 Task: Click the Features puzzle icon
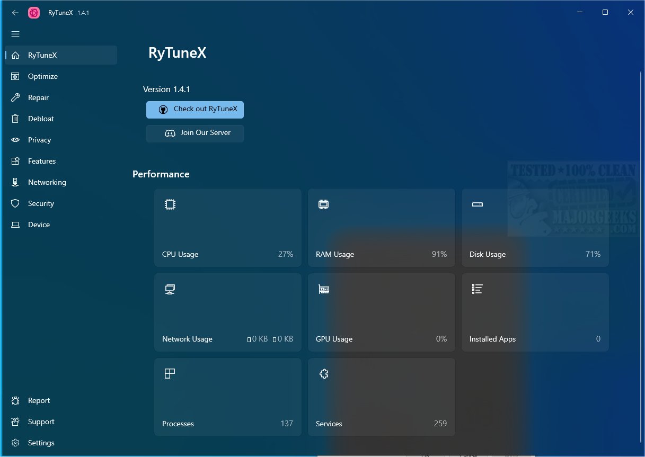16,161
